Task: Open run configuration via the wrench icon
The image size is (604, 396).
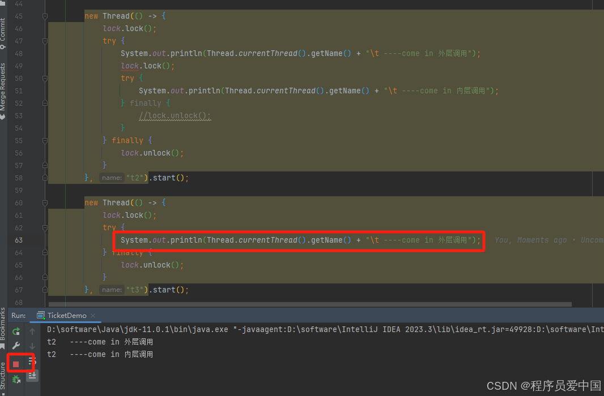Action: coord(16,346)
